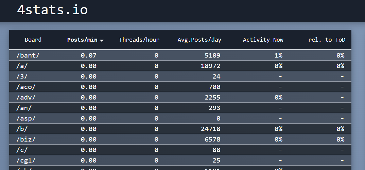Image resolution: width=365 pixels, height=170 pixels.
Task: Choose the /an/ board row
Action: click(24, 108)
